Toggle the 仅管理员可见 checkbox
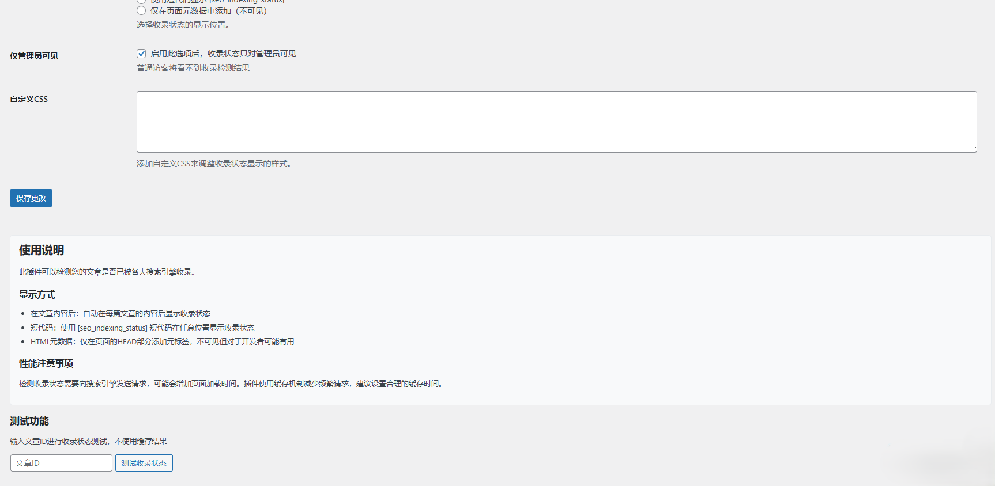995x486 pixels. coord(141,54)
